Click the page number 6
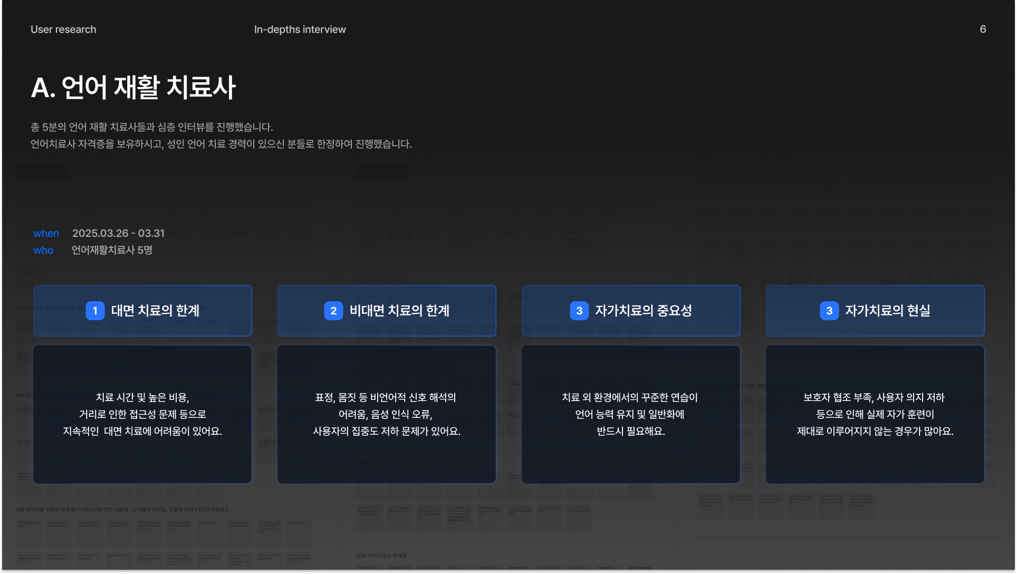 983,30
